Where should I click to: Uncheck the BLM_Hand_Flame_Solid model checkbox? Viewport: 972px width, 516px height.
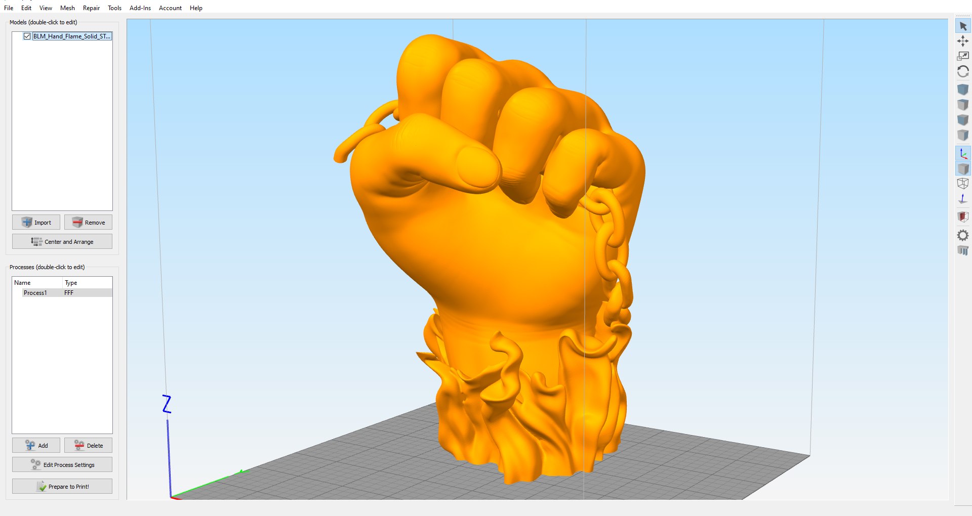[27, 36]
